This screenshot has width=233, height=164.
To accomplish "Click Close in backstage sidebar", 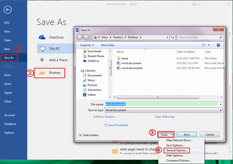I will point(8,101).
